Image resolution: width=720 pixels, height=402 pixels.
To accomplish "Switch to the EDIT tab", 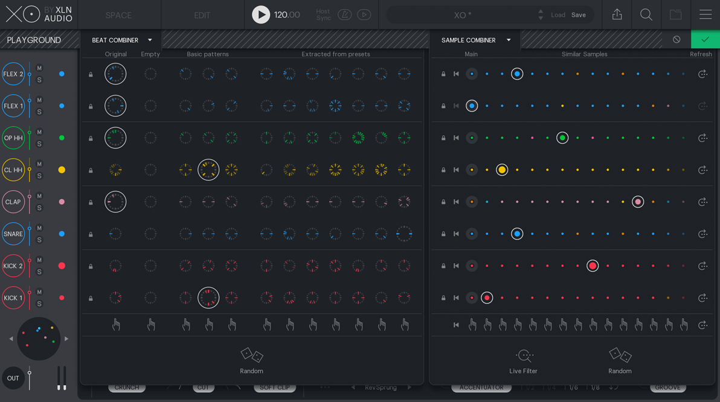I will point(202,15).
